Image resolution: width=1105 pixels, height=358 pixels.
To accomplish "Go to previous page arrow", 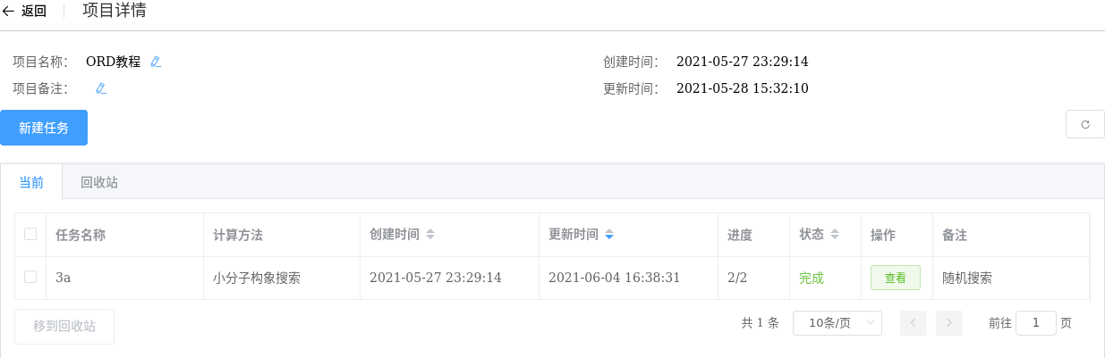I will click(x=913, y=323).
